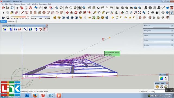The width and height of the screenshot is (174, 98).
Task: Pick the Follow Me tool
Action: pos(80,13)
